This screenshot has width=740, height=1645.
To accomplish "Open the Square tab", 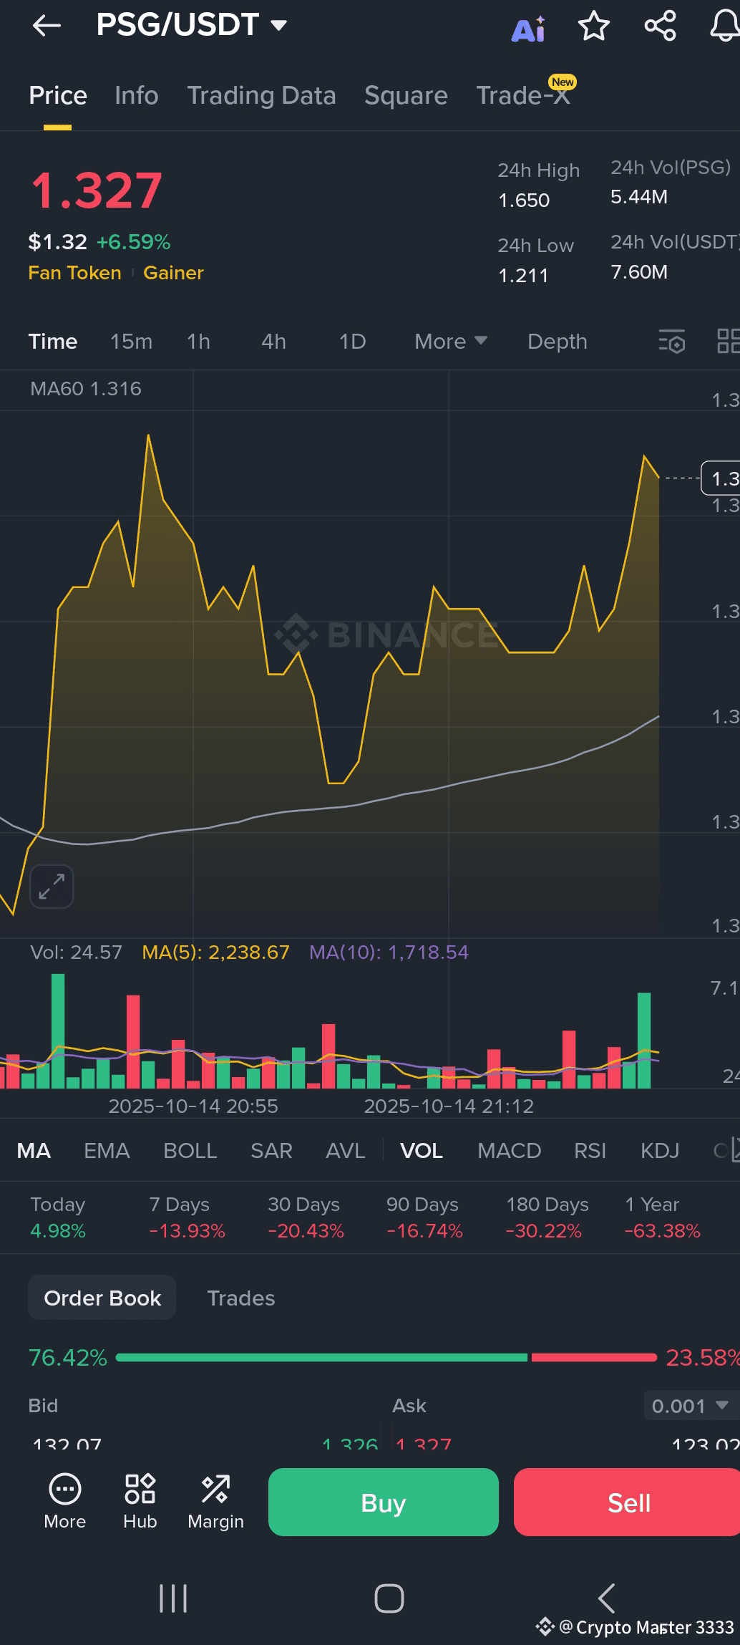I will (406, 95).
